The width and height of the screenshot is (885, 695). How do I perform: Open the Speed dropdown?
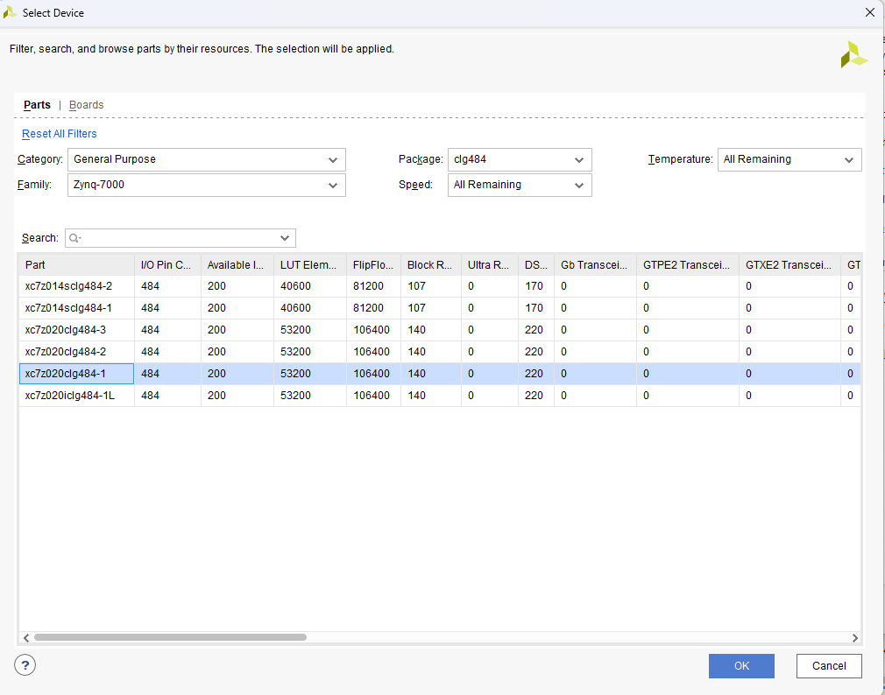520,185
